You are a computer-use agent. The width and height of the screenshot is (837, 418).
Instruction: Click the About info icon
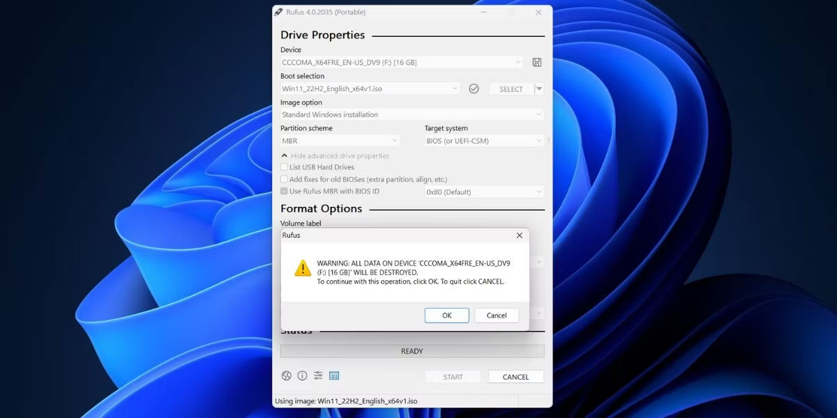point(302,376)
